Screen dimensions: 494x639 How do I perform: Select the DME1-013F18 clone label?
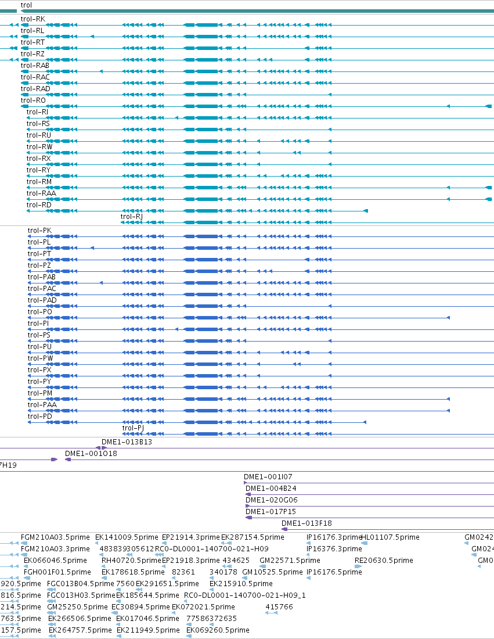click(x=307, y=523)
